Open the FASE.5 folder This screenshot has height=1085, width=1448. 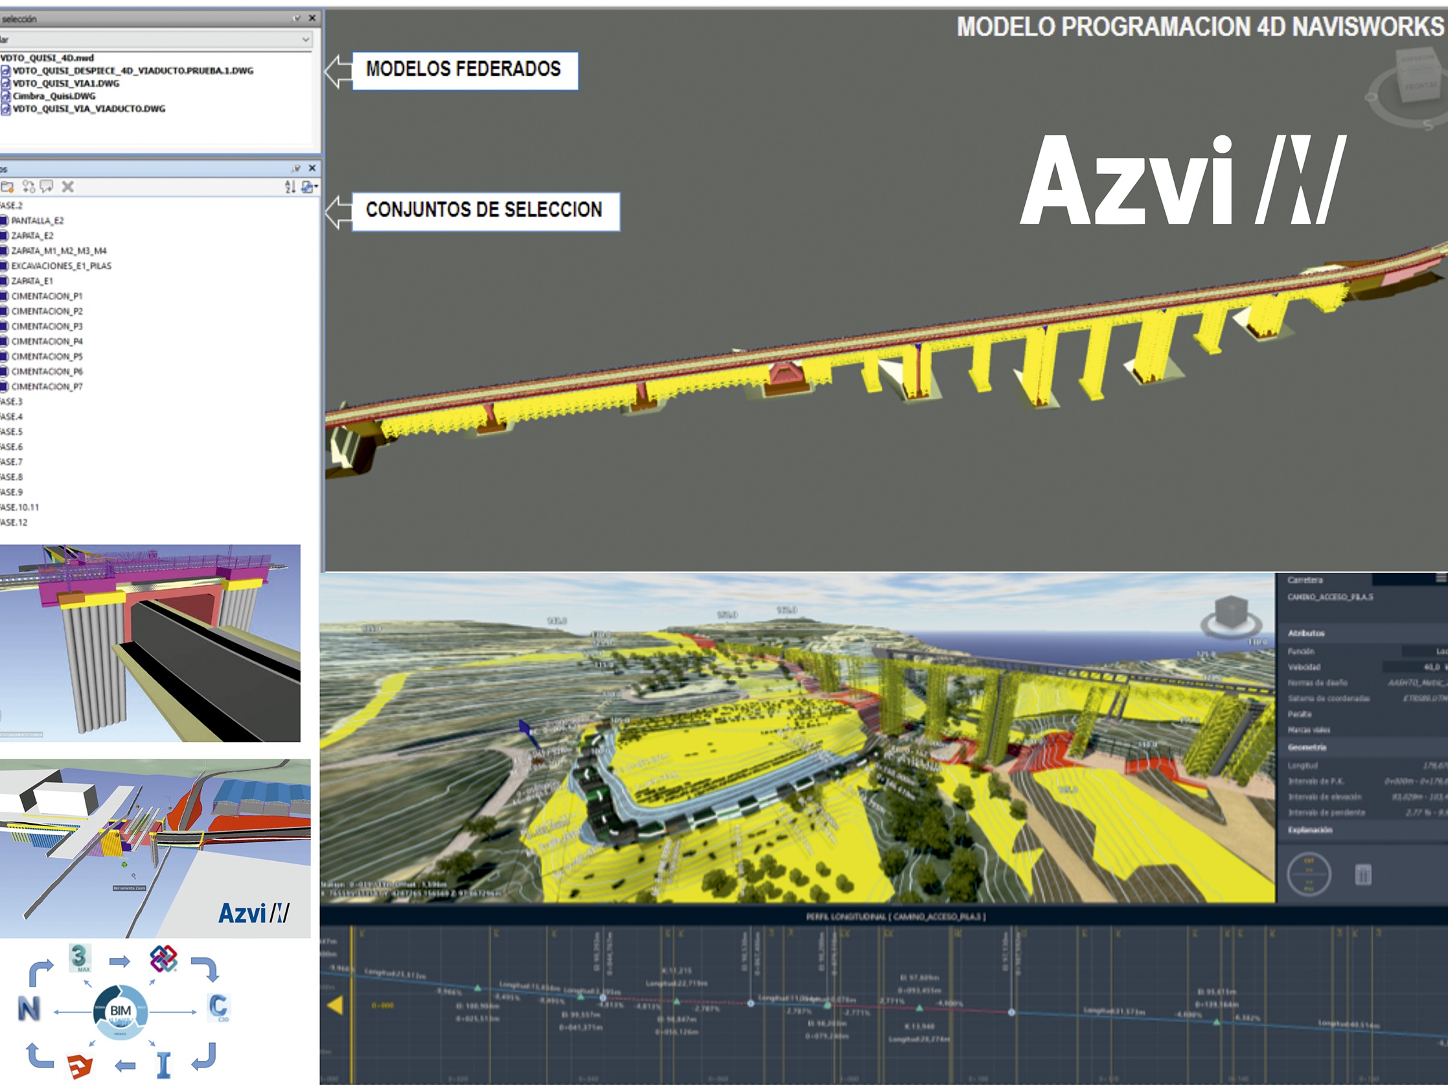[x=11, y=432]
